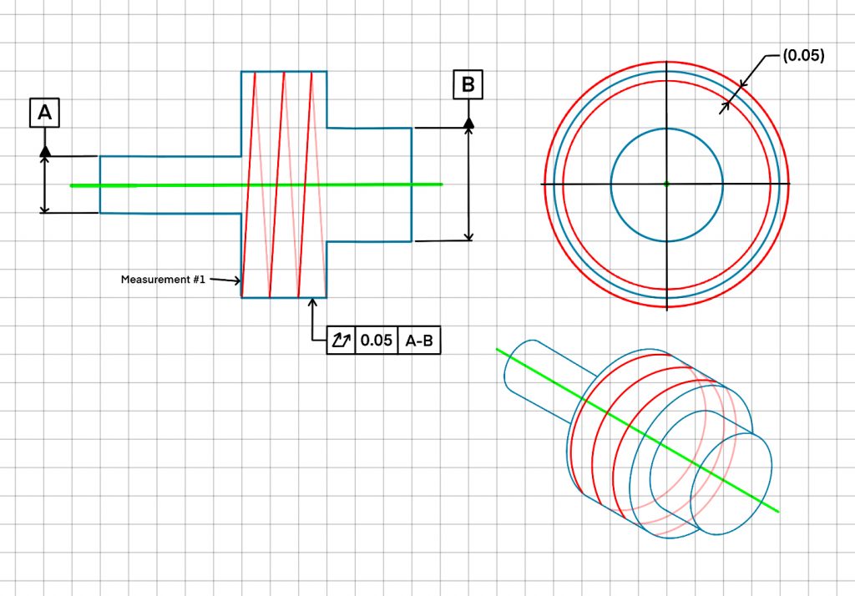Select the A-B datum reference cell
Image resolution: width=855 pixels, height=596 pixels.
(x=418, y=341)
